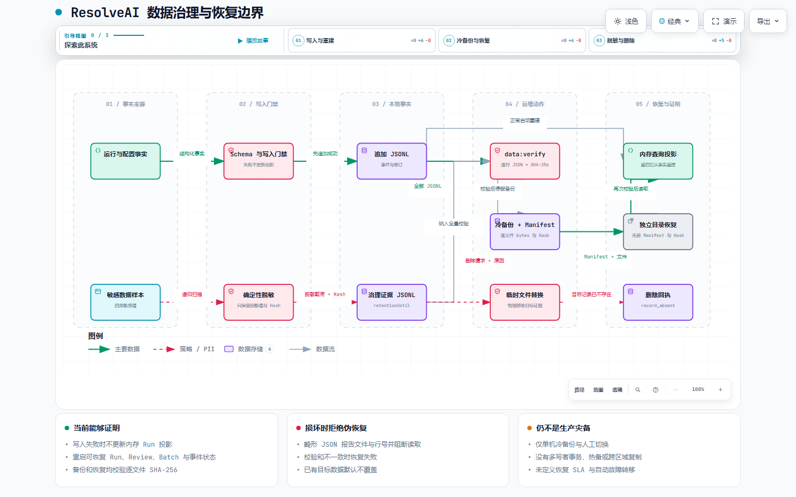
Task: Click the icon on 独立目录恢复 node
Action: 631,221
